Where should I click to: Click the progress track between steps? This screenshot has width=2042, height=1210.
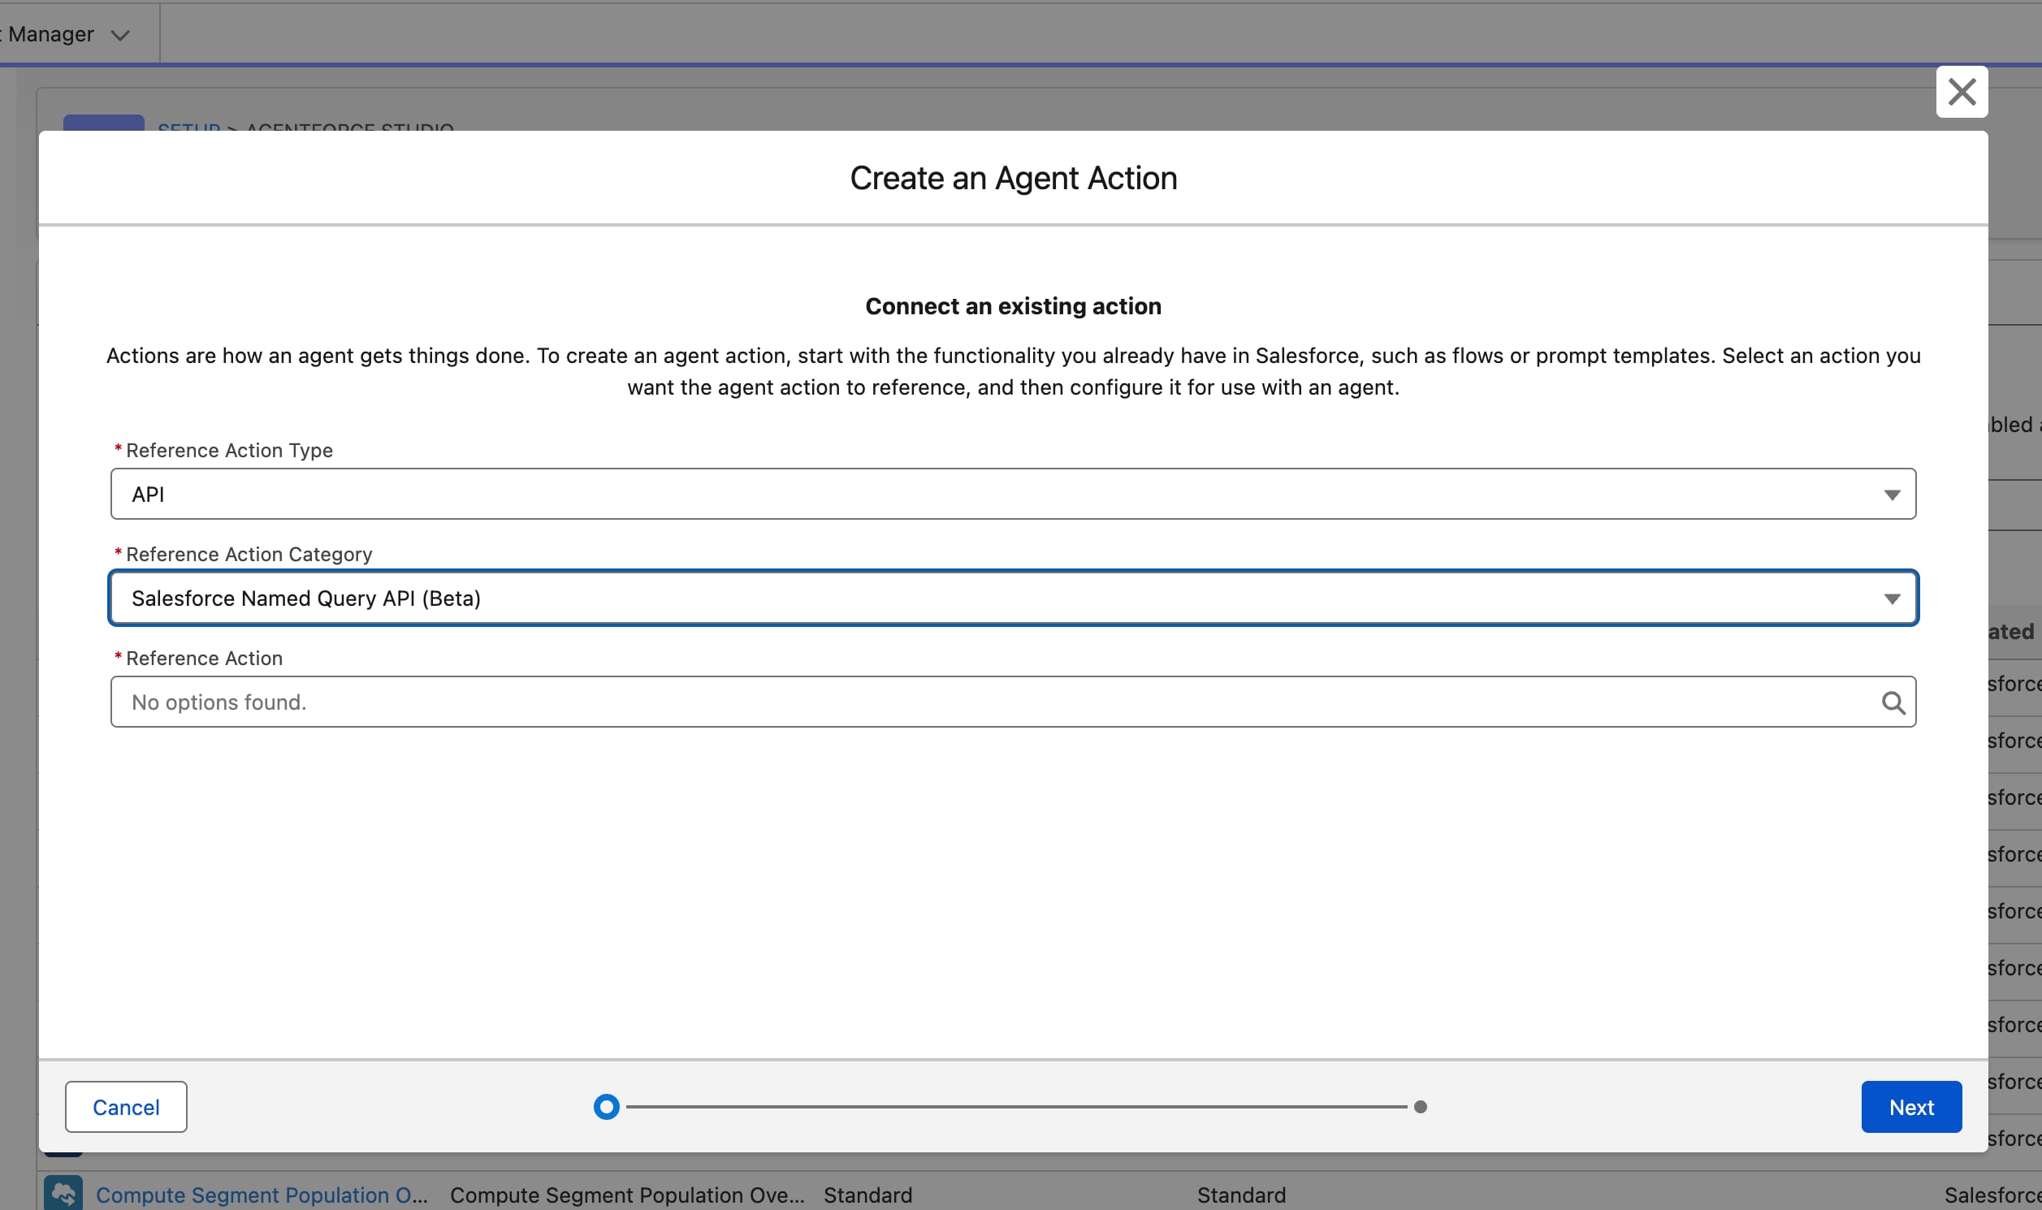tap(1015, 1106)
